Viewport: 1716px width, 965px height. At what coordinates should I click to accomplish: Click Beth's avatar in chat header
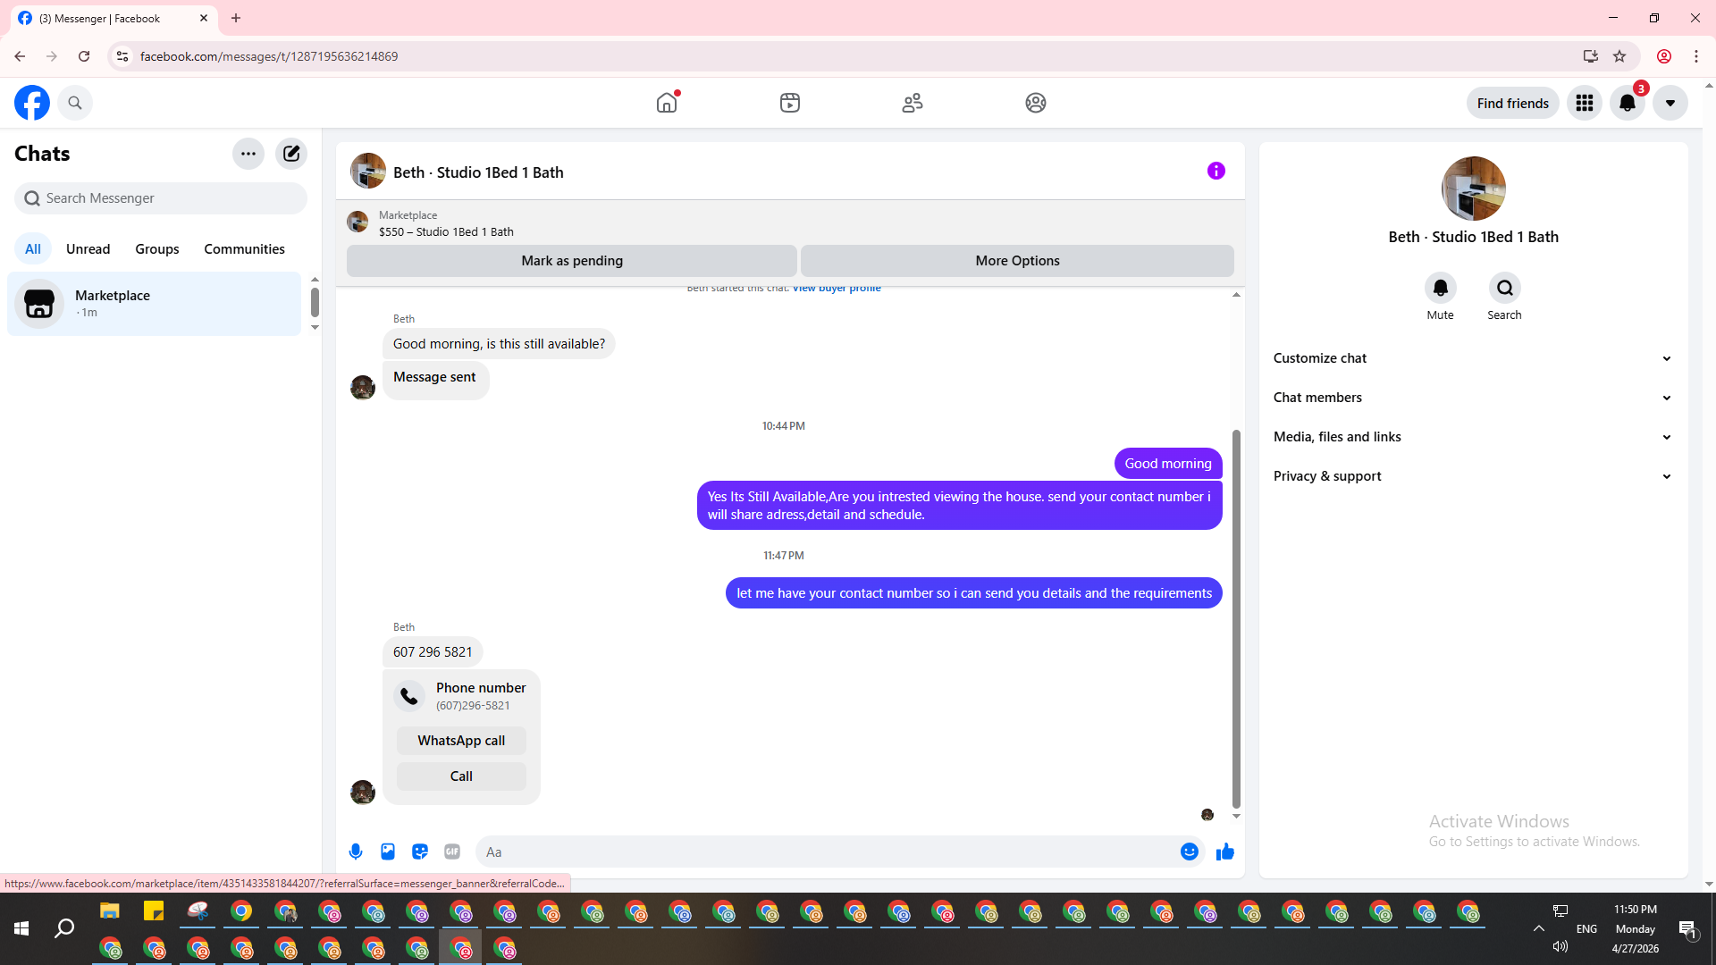click(368, 171)
